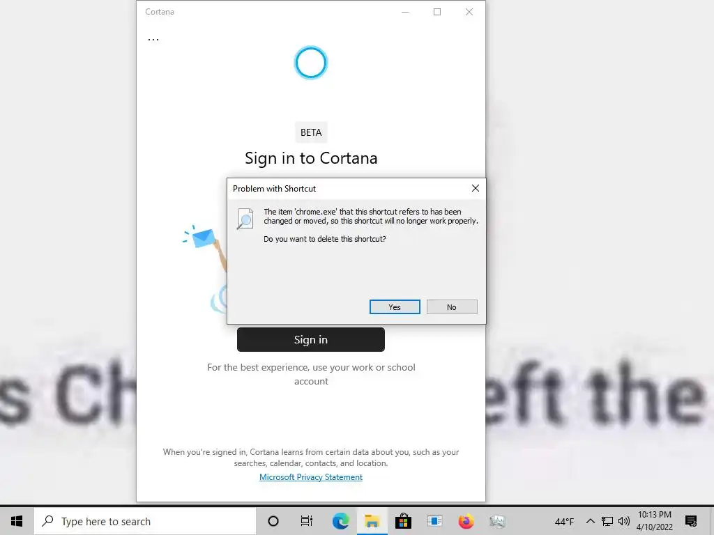Click the Sign in button in Cortana
This screenshot has height=535, width=714.
click(310, 340)
